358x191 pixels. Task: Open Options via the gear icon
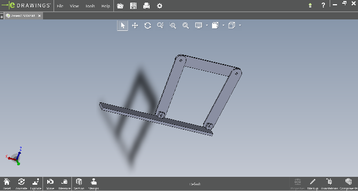[x=160, y=6]
